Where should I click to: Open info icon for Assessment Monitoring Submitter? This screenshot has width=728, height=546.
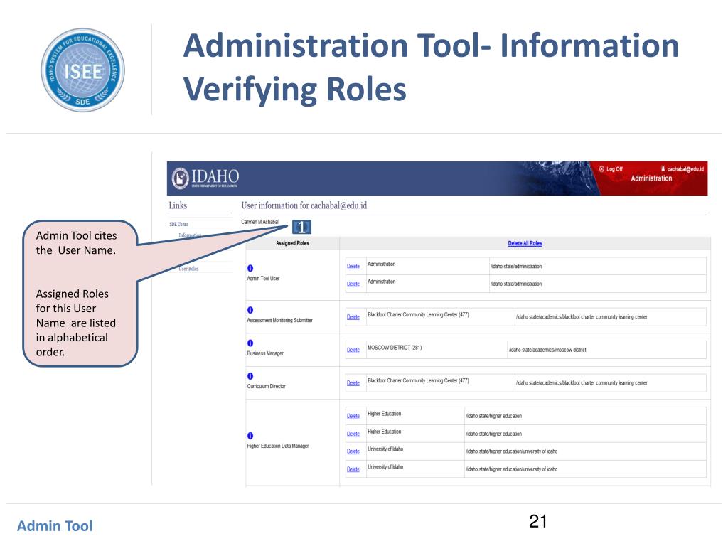250,310
